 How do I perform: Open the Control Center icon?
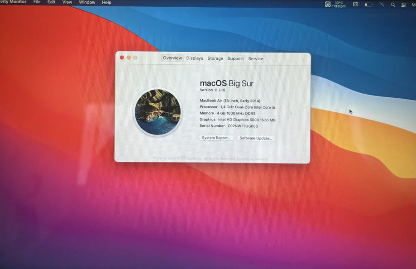[x=403, y=5]
